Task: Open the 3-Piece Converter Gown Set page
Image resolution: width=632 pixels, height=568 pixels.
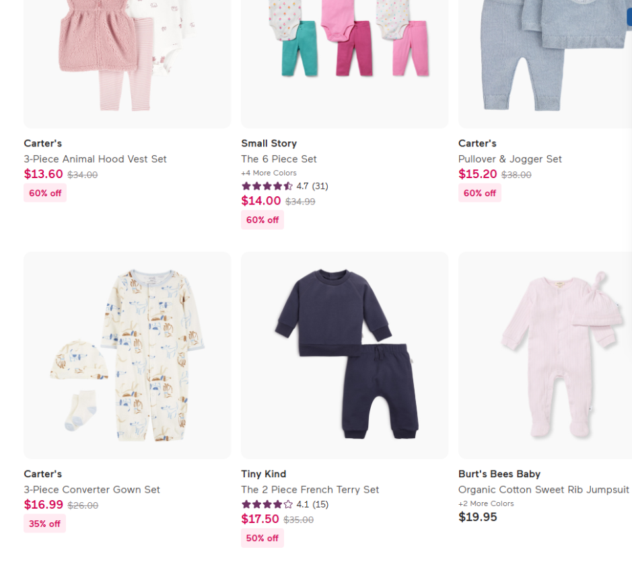Action: pyautogui.click(x=92, y=489)
